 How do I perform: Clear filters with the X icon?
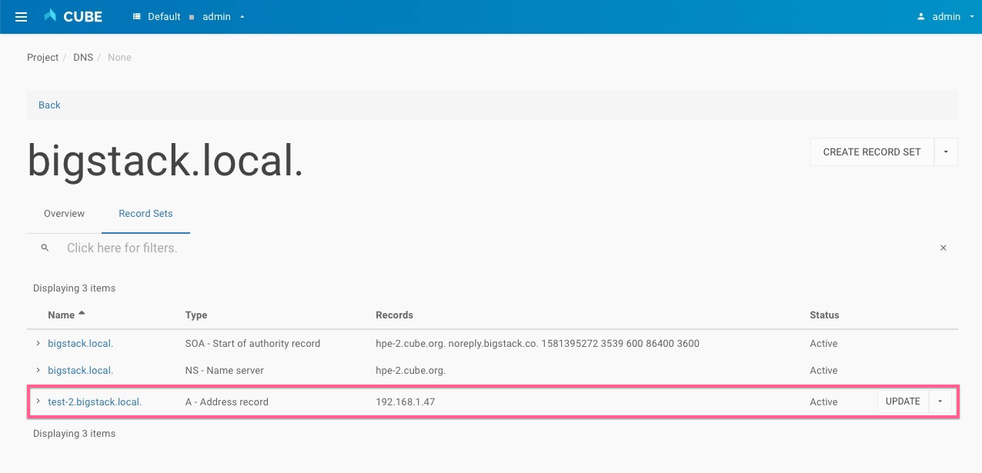[944, 248]
